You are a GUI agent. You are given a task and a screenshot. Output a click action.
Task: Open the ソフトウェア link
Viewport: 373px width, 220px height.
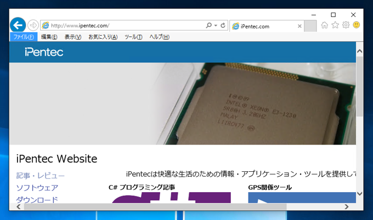(37, 188)
